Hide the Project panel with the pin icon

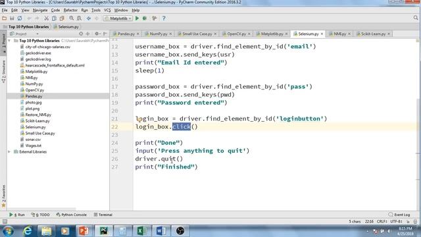[x=105, y=34]
